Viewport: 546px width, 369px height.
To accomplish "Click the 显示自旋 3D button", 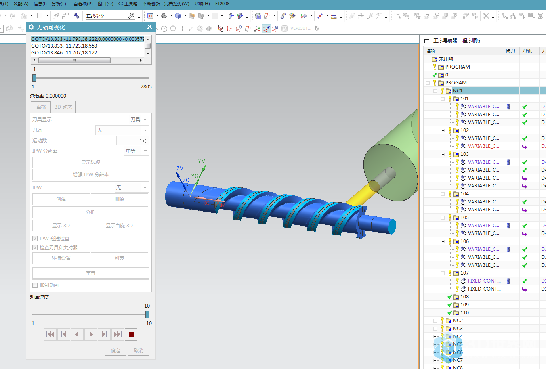I will 119,225.
